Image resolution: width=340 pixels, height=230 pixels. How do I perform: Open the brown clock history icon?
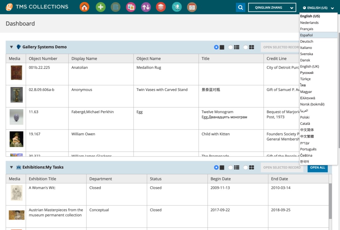coord(192,7)
